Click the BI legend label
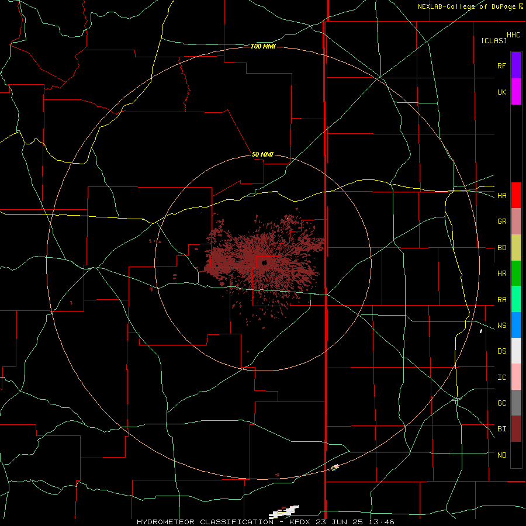526x526 pixels. [x=501, y=429]
